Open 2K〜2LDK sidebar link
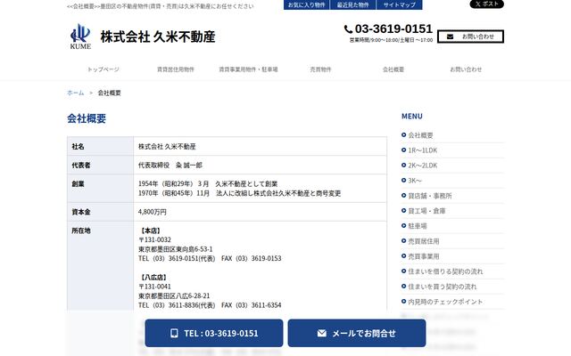571x356 pixels. tap(422, 166)
